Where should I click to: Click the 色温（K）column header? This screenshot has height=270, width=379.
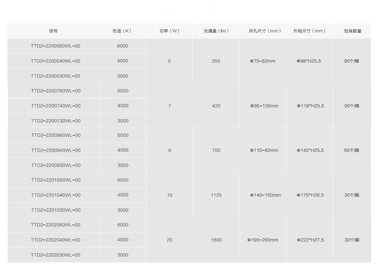tap(122, 31)
